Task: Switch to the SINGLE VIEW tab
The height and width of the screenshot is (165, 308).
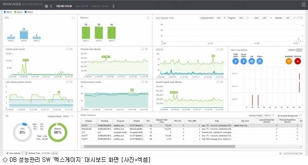Action: click(x=100, y=6)
